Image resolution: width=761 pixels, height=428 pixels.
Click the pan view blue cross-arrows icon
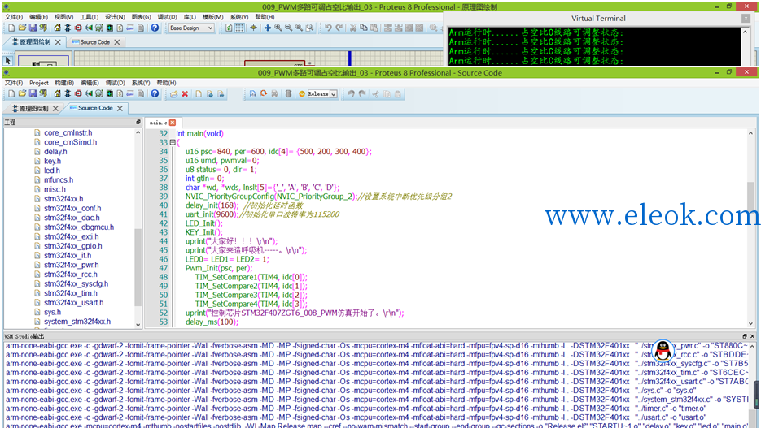[x=268, y=28]
